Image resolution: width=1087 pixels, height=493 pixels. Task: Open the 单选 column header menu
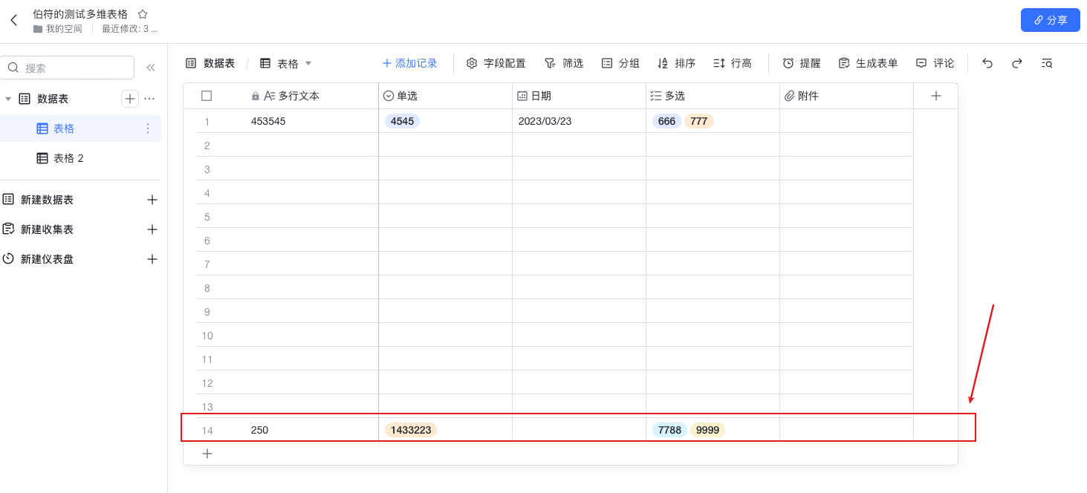(x=407, y=96)
